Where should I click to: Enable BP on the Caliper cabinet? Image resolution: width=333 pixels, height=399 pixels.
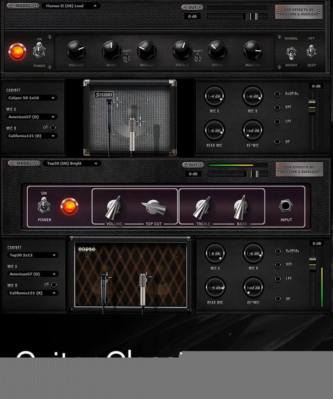coord(277,142)
